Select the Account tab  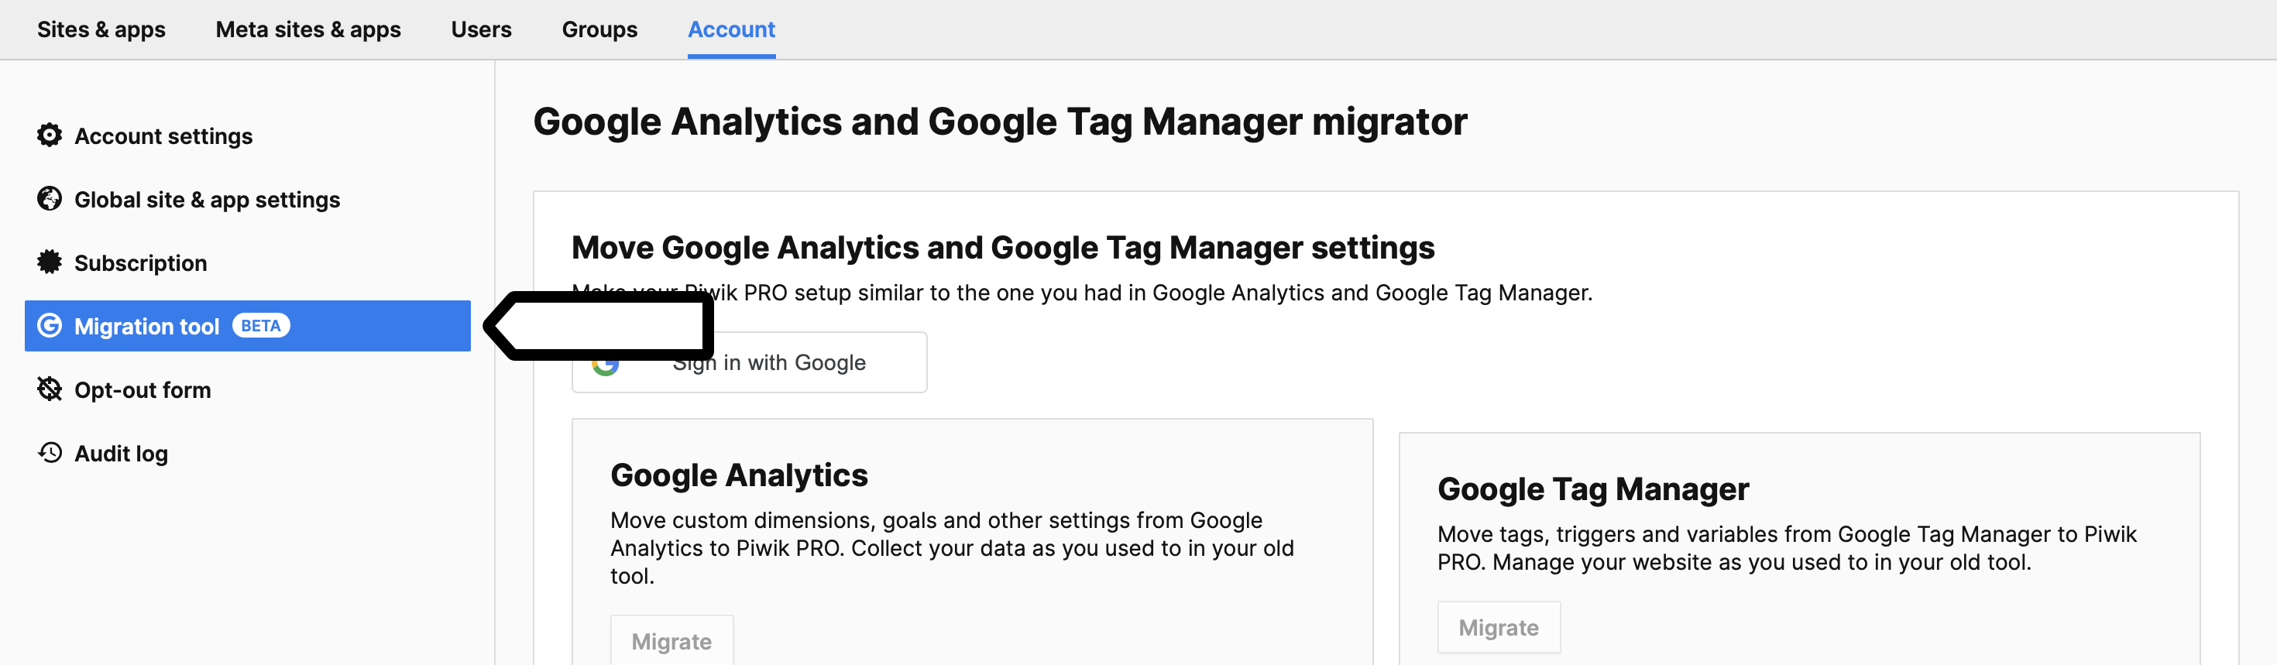pyautogui.click(x=731, y=29)
